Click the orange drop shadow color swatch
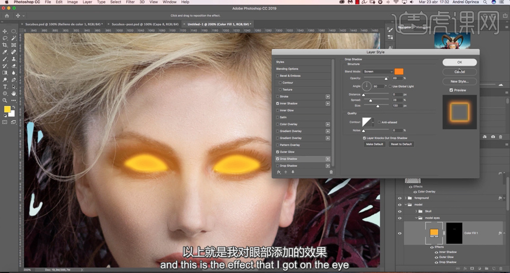Viewport: 510px width, 273px height. click(399, 72)
